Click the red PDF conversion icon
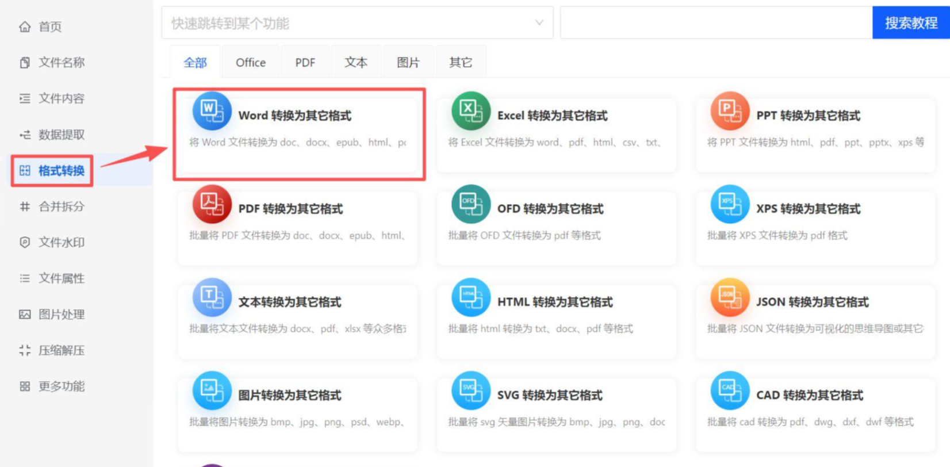Viewport: 950px width, 467px height. click(212, 204)
